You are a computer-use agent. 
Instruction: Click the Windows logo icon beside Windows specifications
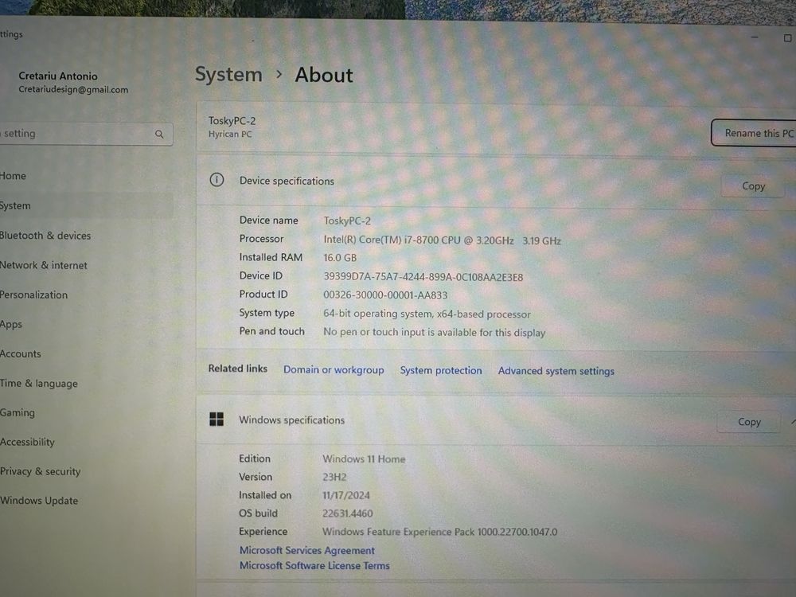tap(217, 419)
